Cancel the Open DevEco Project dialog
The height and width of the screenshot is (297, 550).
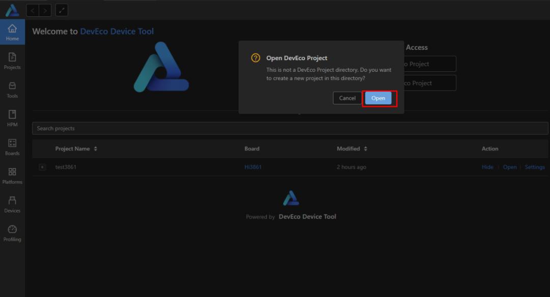point(347,98)
